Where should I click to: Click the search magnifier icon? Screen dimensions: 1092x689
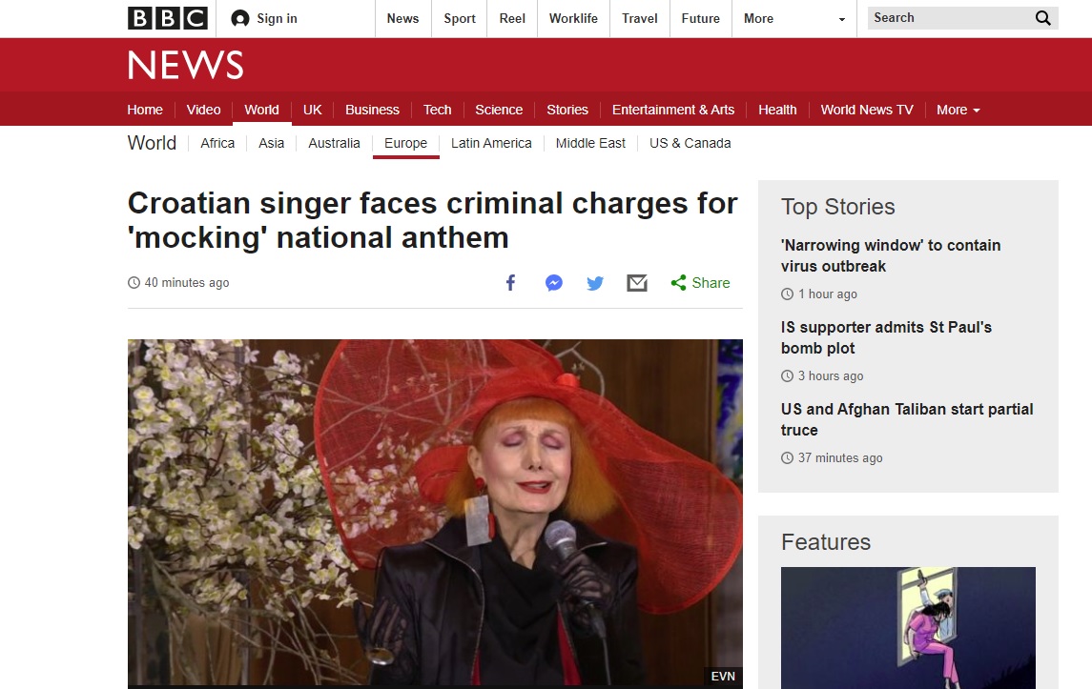click(1043, 18)
